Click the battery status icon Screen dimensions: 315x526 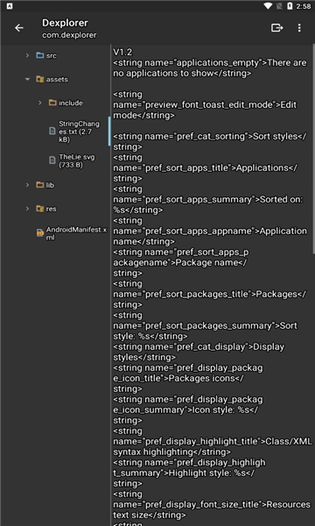coord(290,6)
